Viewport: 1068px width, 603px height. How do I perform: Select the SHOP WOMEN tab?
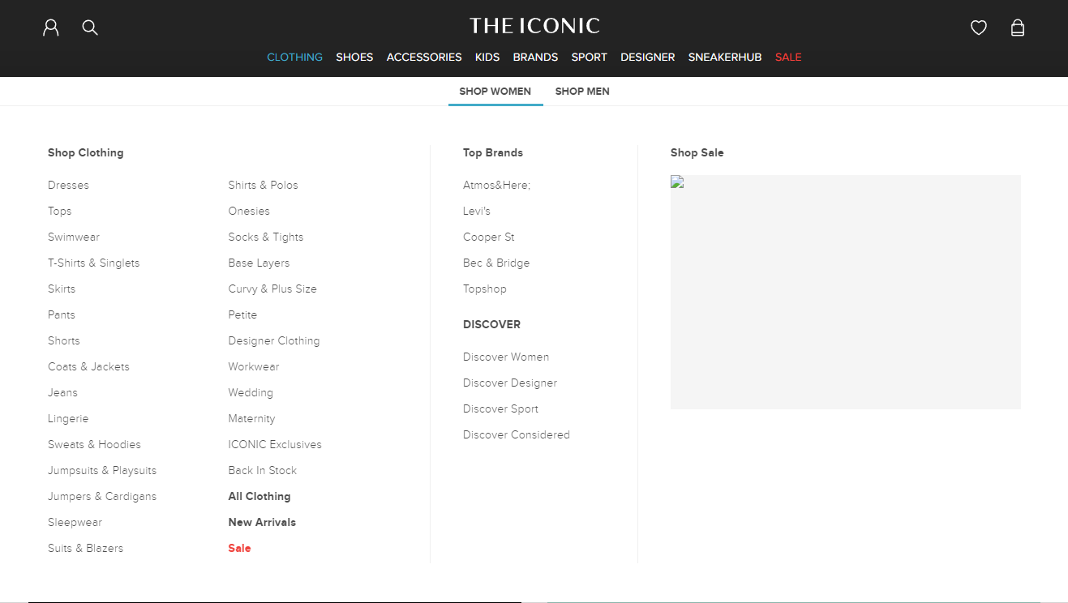click(495, 91)
